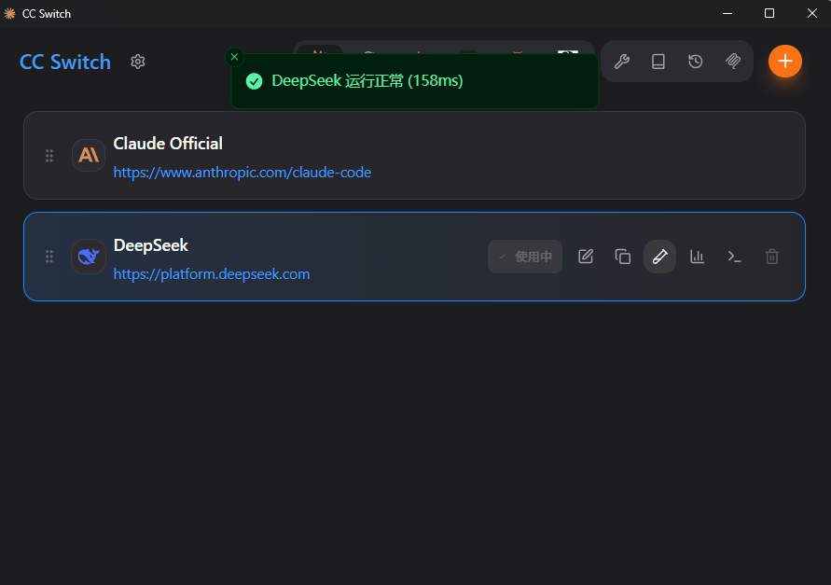The height and width of the screenshot is (585, 831).
Task: Open the platform.deepseek.com link
Action: [x=212, y=274]
